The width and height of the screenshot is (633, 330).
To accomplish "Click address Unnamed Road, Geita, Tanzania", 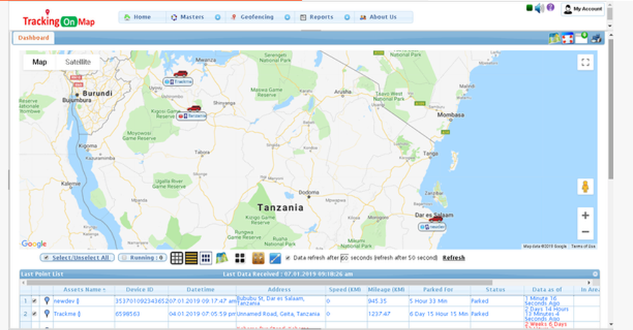I will pos(278,314).
